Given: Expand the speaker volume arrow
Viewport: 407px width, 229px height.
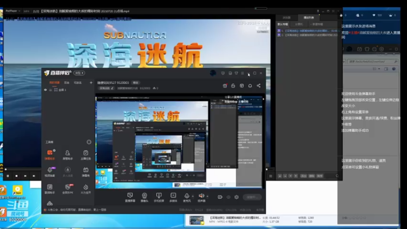Looking at the screenshot, I should click(208, 196).
